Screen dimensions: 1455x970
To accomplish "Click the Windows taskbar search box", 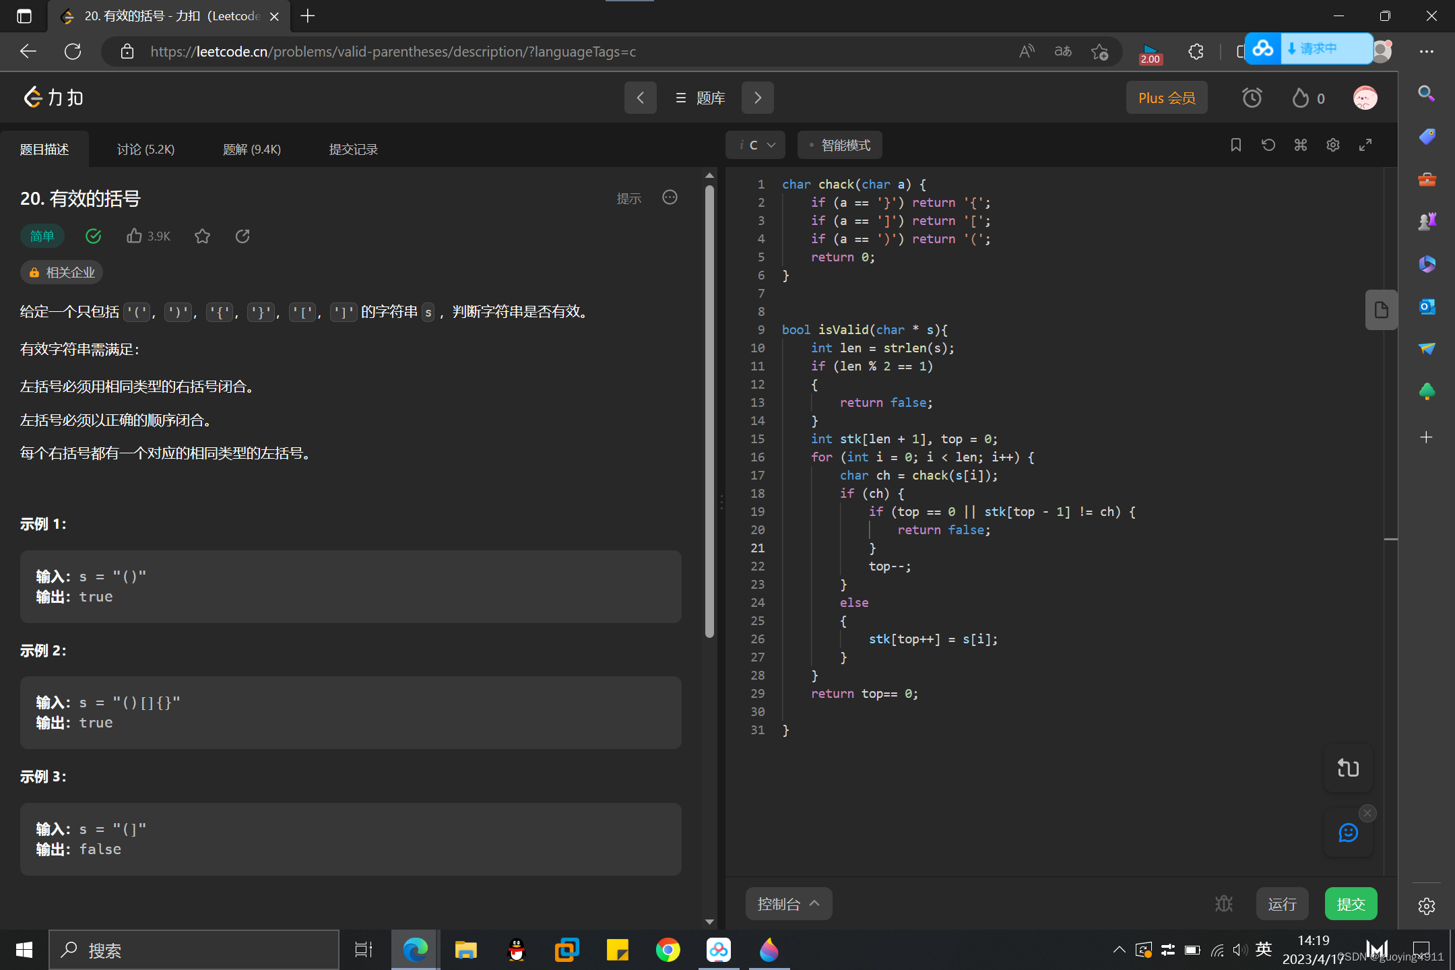I will [x=194, y=950].
